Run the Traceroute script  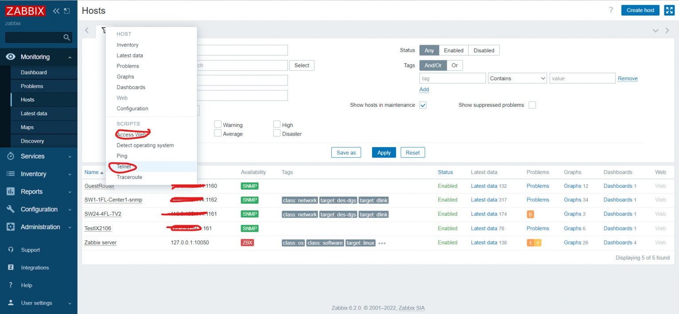(151, 177)
